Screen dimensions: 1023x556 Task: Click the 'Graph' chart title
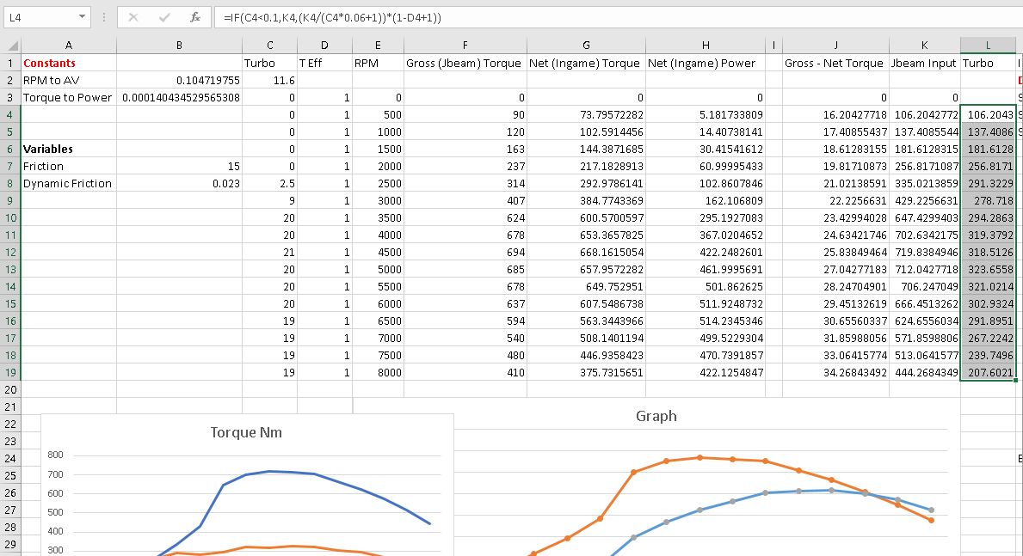click(656, 417)
